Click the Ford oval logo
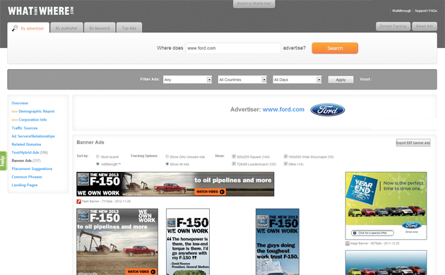Screen dimensions: 445x275 328,109
